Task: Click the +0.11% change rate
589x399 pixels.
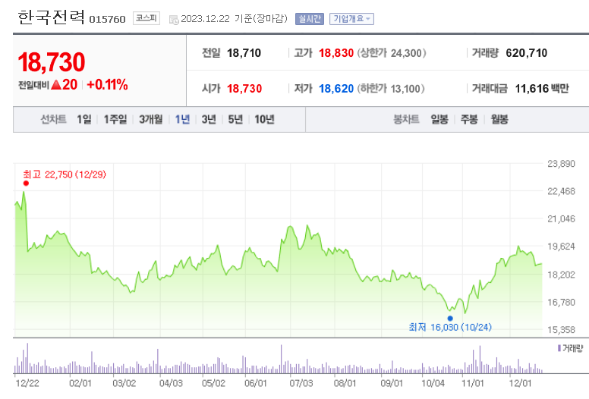Action: coord(107,85)
